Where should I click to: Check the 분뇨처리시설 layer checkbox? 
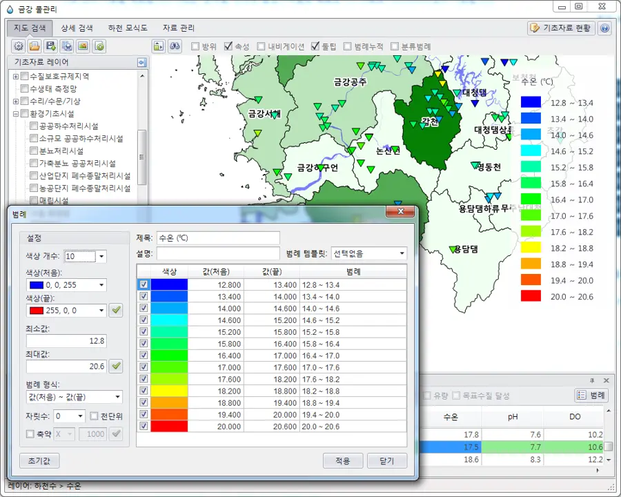pos(34,150)
